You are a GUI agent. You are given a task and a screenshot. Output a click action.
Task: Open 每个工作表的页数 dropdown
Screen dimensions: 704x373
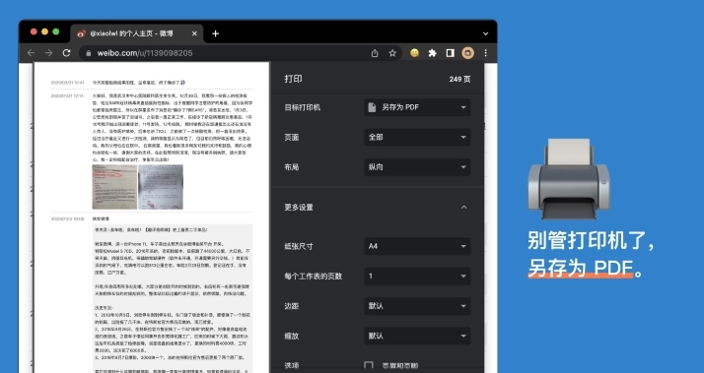[417, 277]
